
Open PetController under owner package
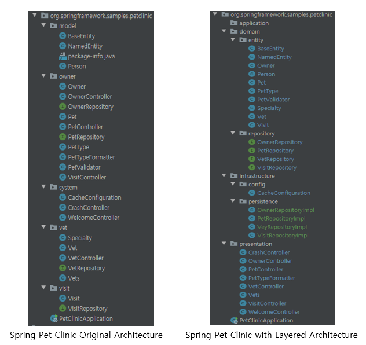86,127
